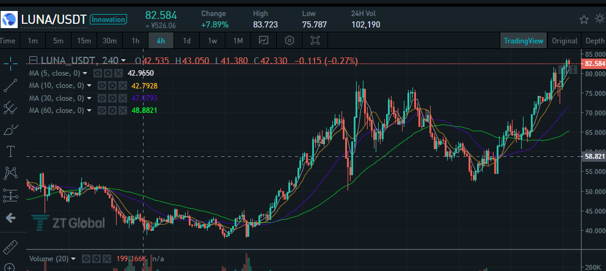The image size is (606, 271).
Task: Open chart settings hexagon icon
Action: [290, 40]
